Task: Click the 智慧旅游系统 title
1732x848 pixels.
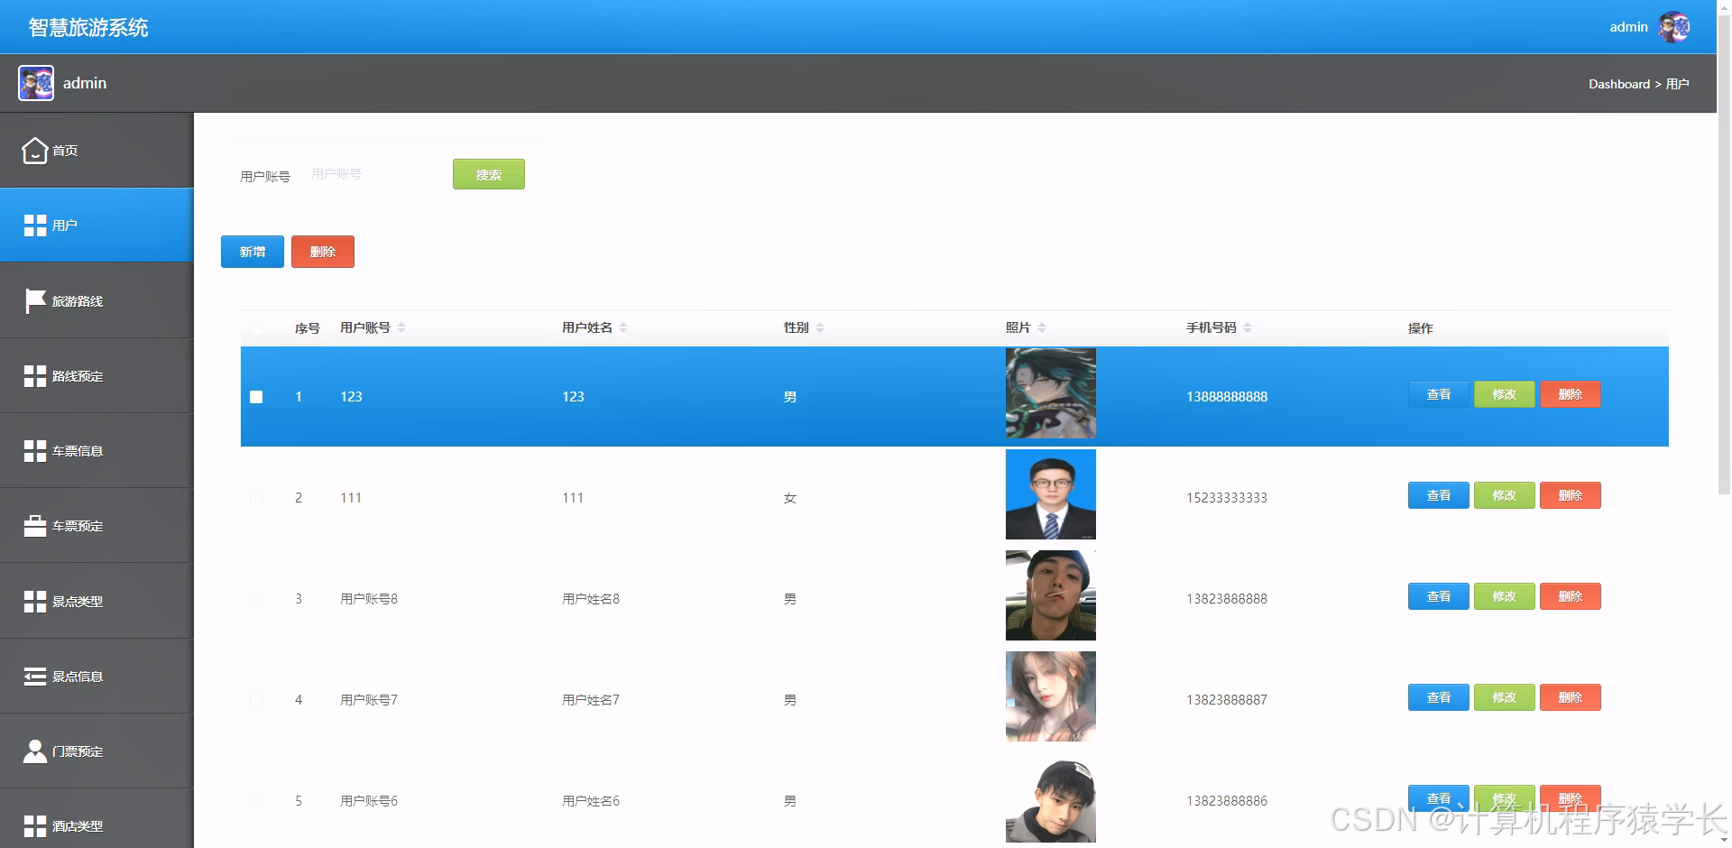Action: pyautogui.click(x=88, y=28)
